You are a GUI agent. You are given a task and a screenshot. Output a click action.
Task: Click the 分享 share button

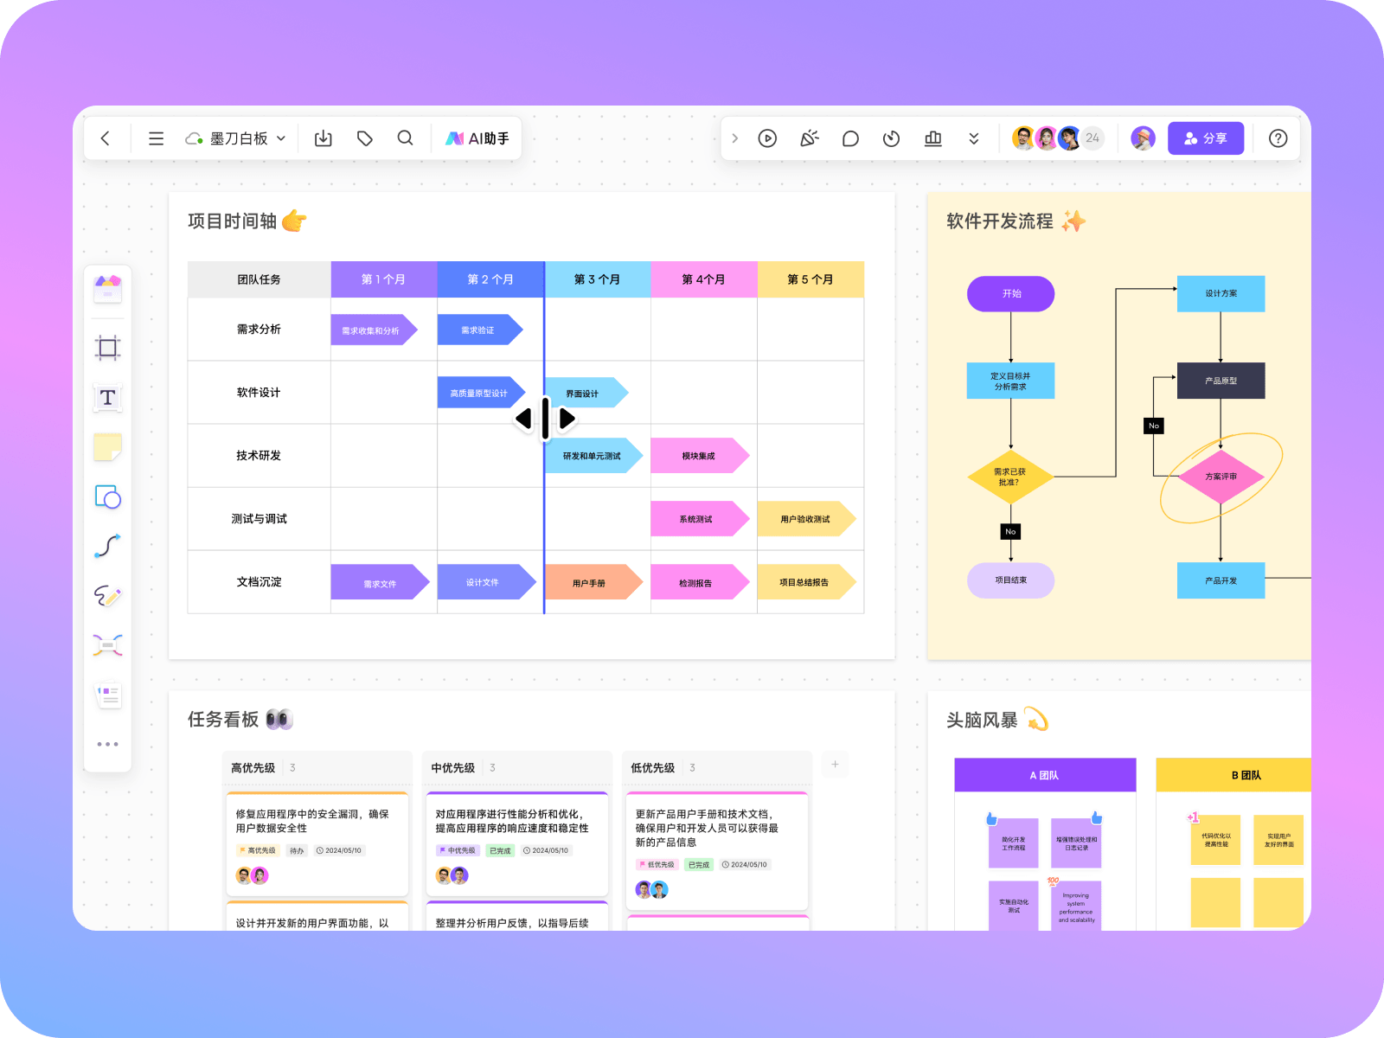click(x=1206, y=138)
